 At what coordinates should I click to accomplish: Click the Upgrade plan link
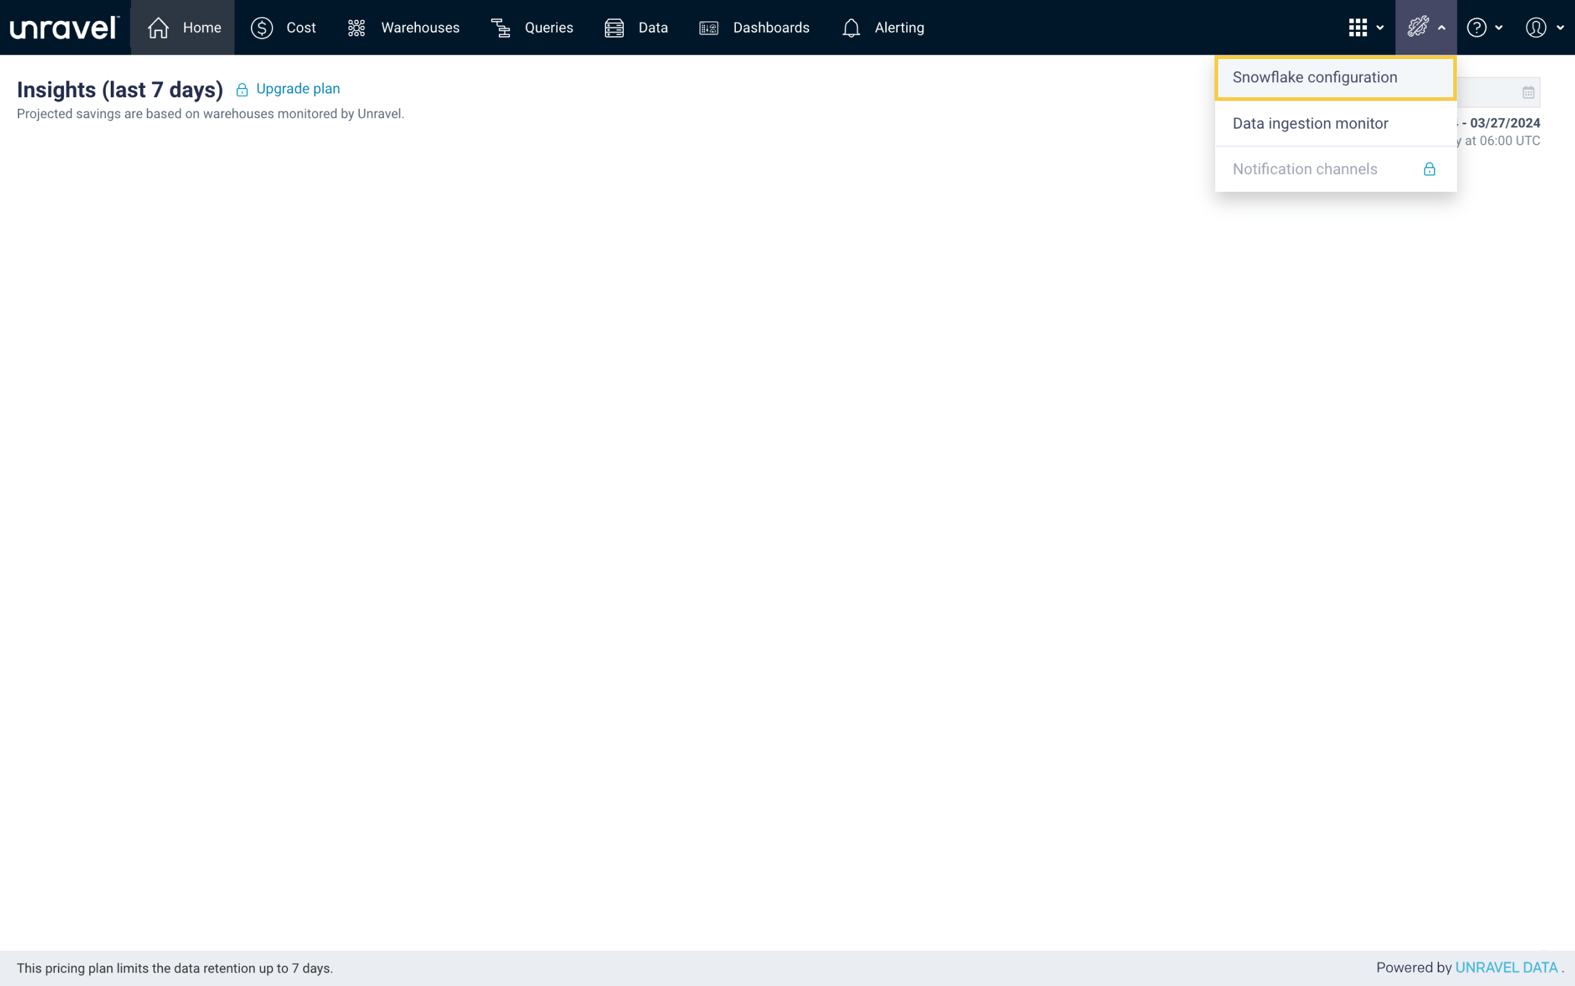pos(297,89)
